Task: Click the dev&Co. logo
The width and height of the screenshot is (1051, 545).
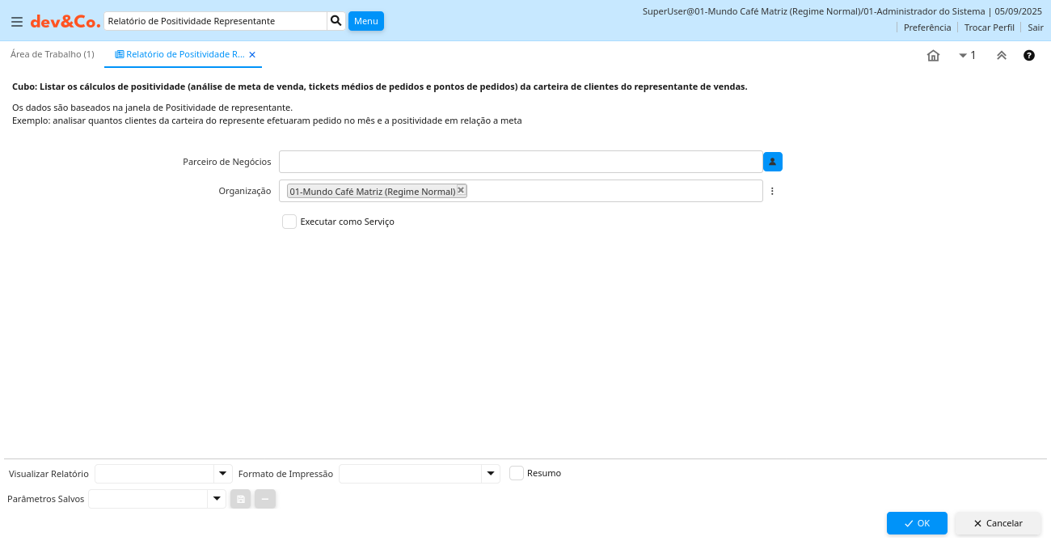Action: (x=65, y=22)
